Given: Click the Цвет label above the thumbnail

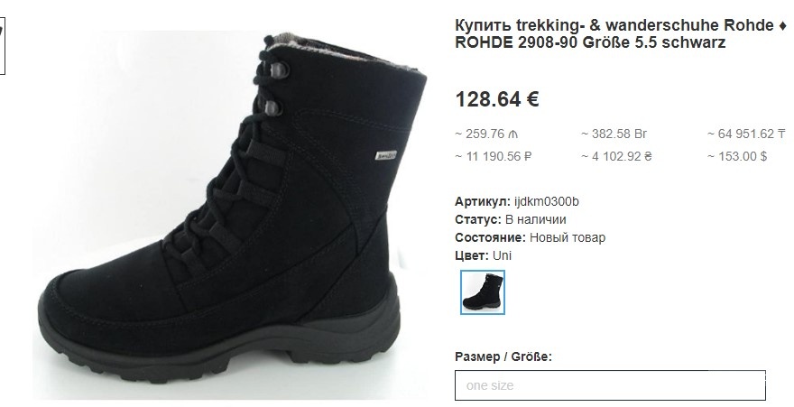Looking at the screenshot, I should [472, 255].
